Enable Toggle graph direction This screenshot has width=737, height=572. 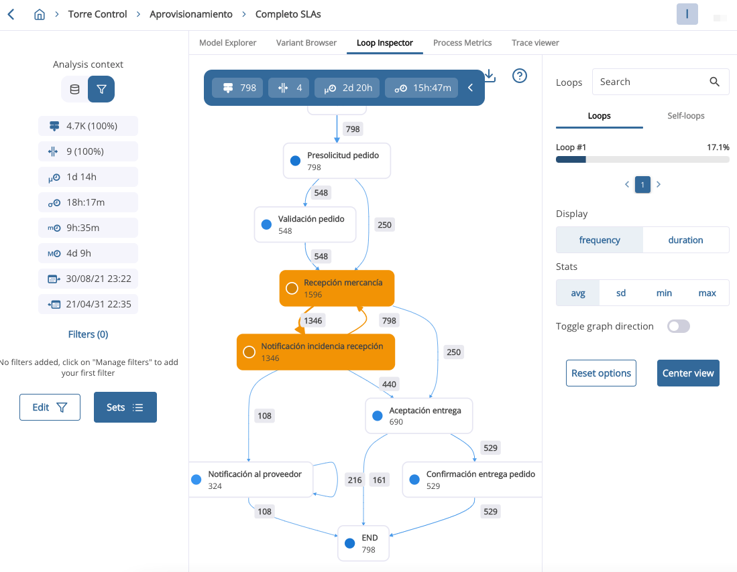[x=678, y=326]
